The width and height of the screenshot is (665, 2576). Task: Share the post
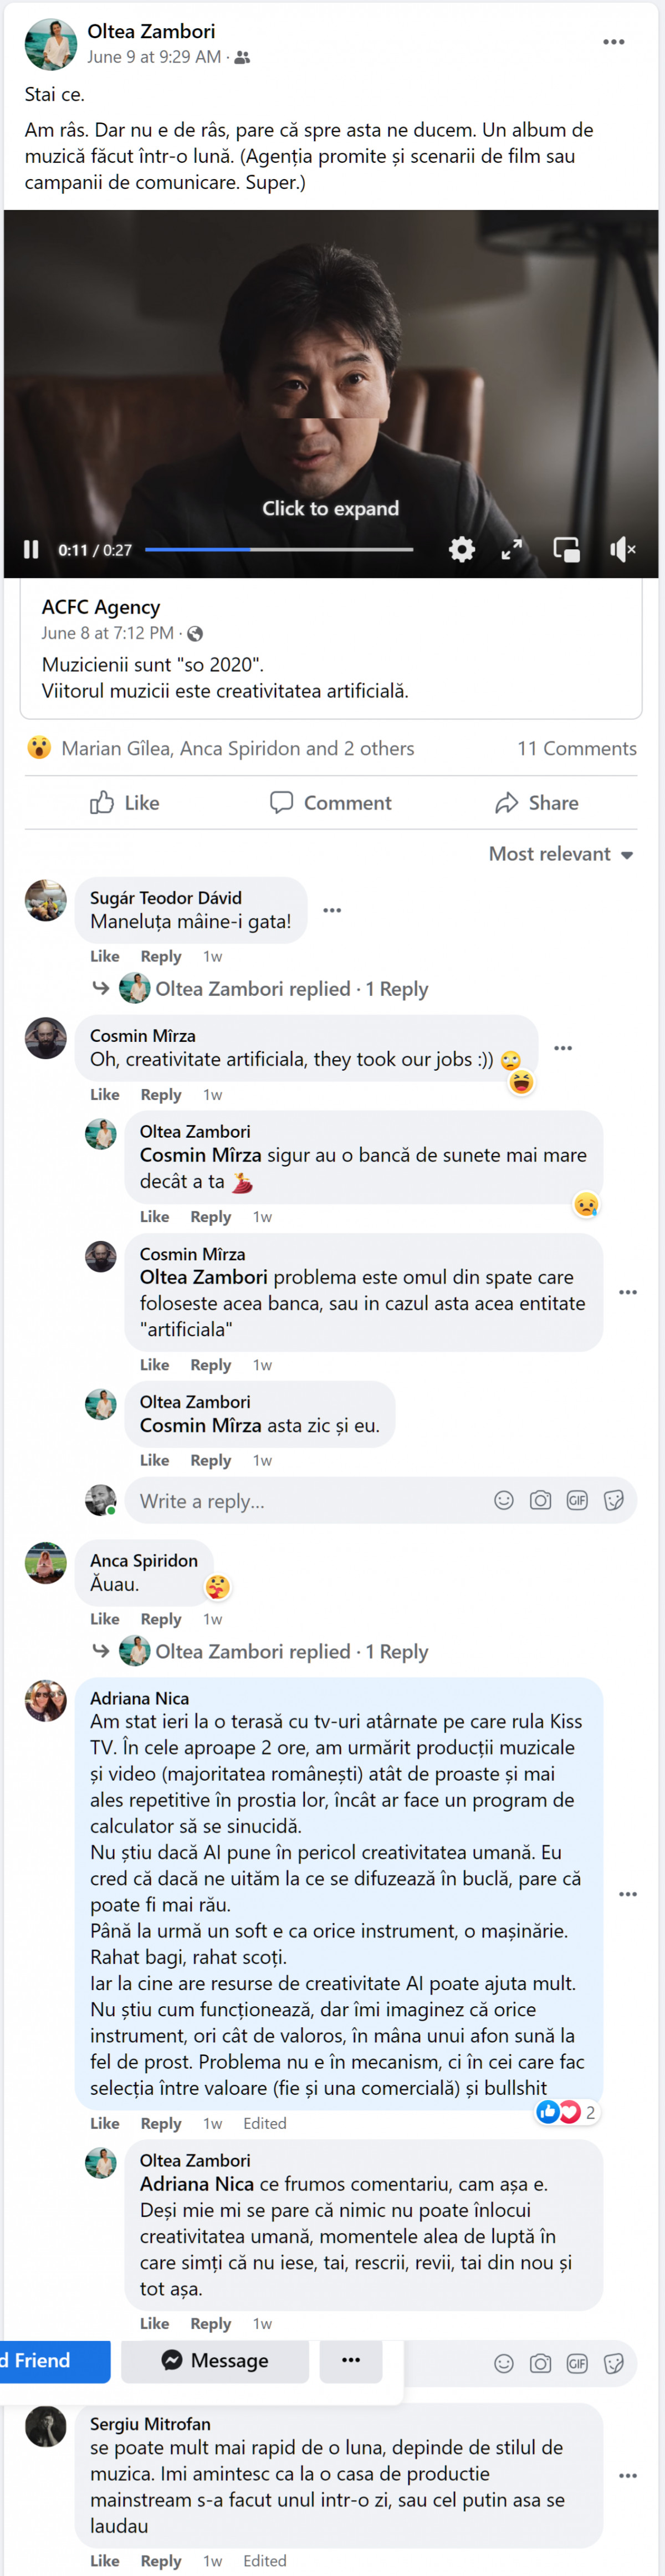pos(536,803)
